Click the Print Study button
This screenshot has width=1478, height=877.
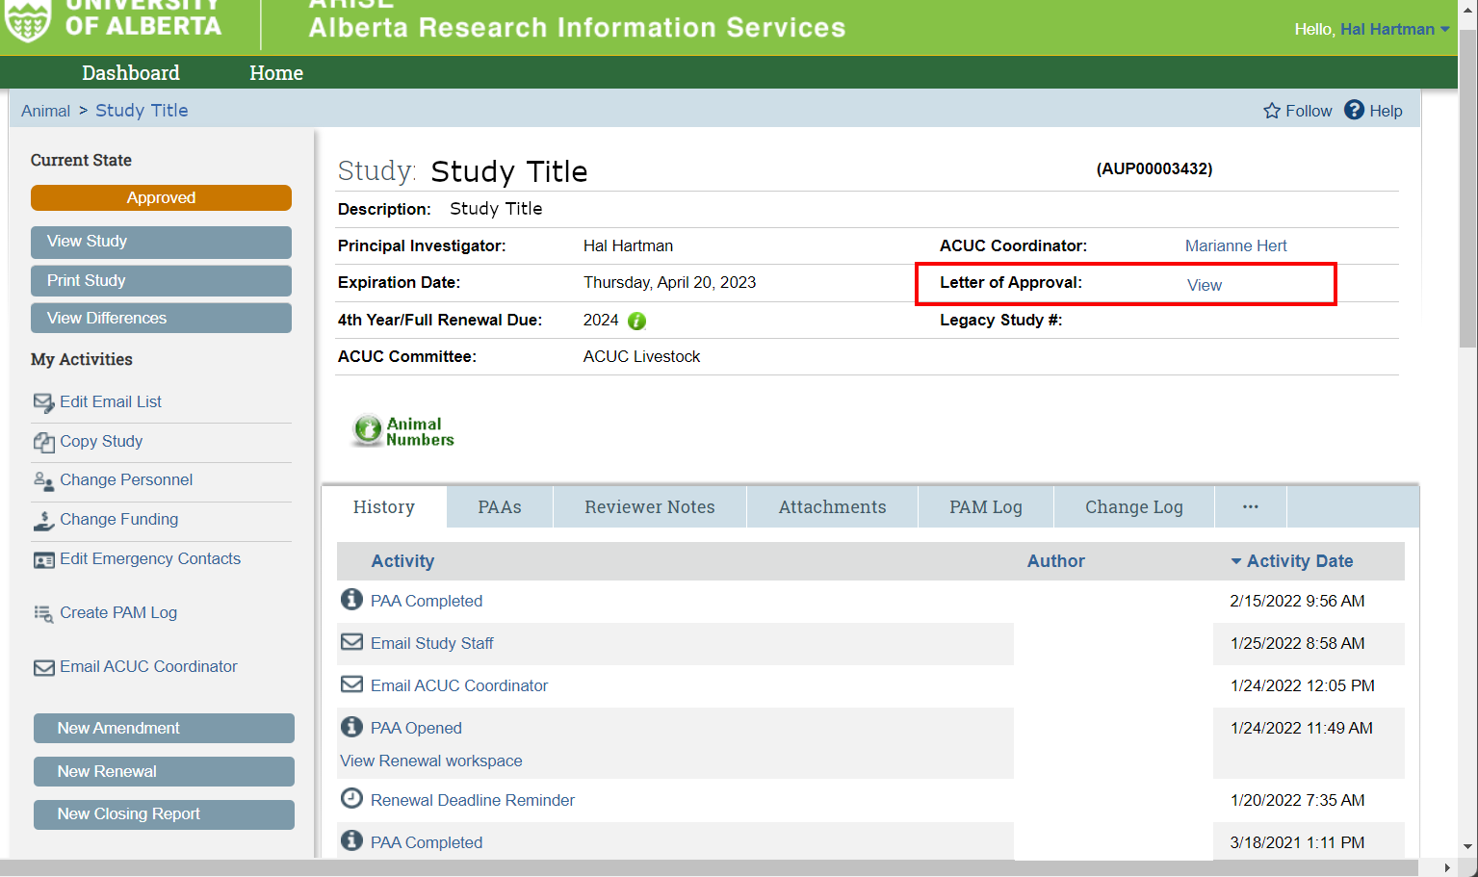161,280
